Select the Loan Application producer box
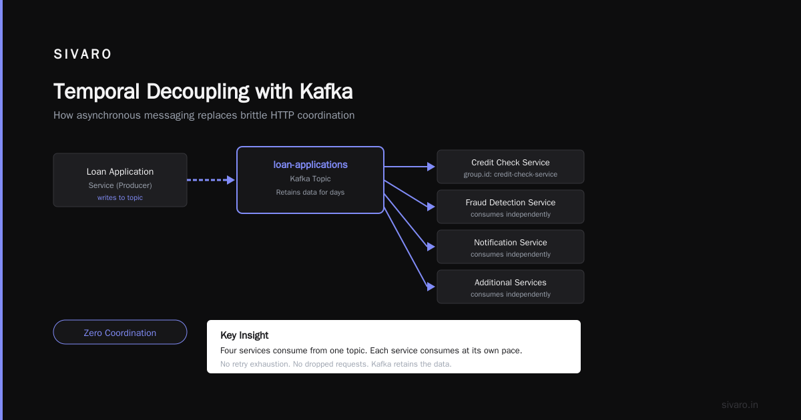The height and width of the screenshot is (420, 801). 120,180
